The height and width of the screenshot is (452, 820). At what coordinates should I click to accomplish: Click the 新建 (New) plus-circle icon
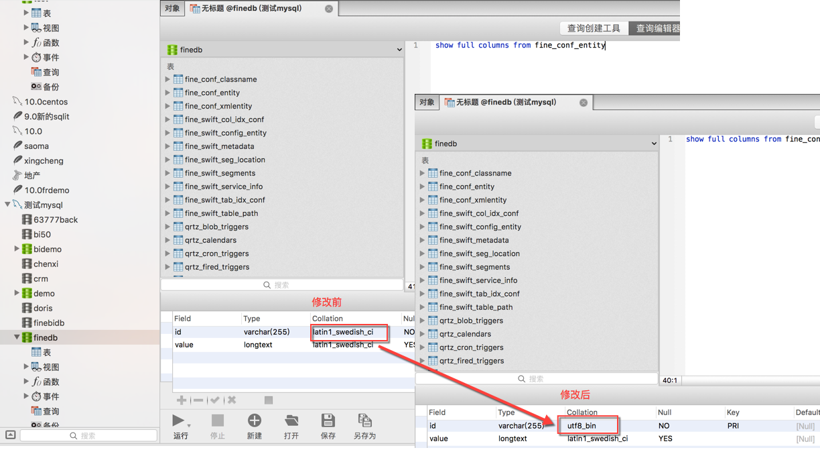click(255, 420)
